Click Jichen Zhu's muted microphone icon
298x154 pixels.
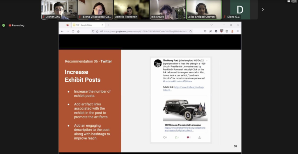pos(44,17)
